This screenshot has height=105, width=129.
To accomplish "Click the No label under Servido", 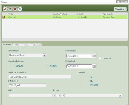I will pos(92,81).
